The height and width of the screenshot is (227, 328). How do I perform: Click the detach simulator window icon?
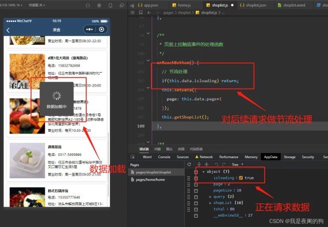[x=121, y=5]
